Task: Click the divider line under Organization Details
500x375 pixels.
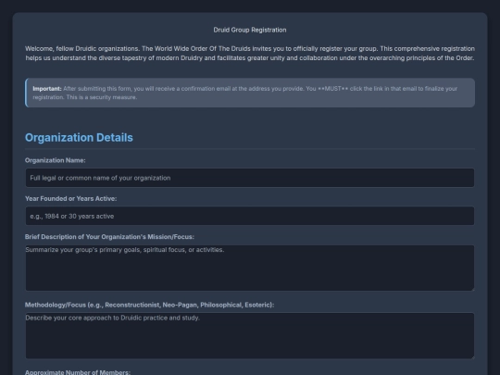Action: coord(250,149)
